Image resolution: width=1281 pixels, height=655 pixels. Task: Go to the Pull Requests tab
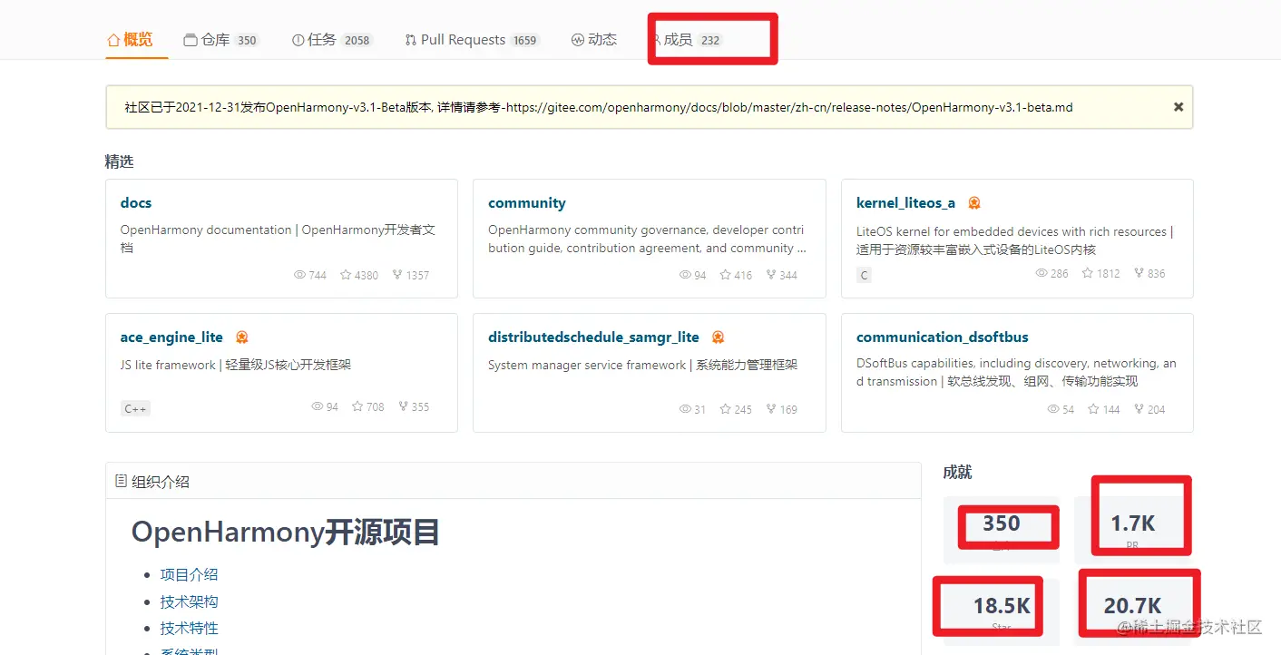[472, 40]
